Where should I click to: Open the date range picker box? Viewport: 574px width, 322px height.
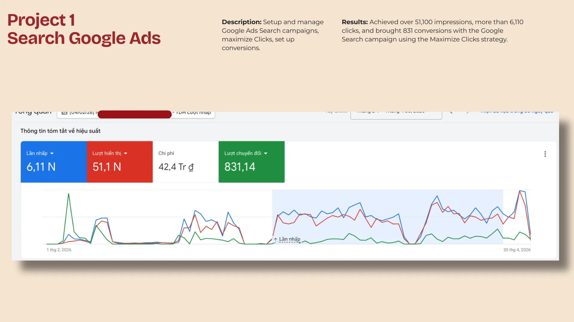[396, 115]
